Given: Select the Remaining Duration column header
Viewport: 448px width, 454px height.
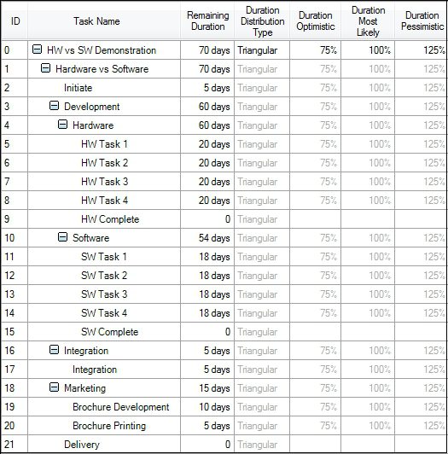Looking at the screenshot, I should [x=207, y=21].
